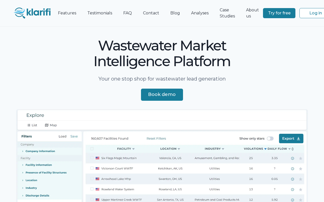Open the Facility column filter arrow
324x202 pixels.
[x=133, y=149]
